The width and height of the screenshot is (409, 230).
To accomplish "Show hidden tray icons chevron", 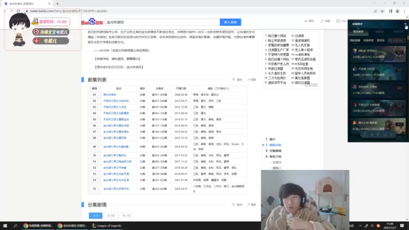I will click(360, 226).
